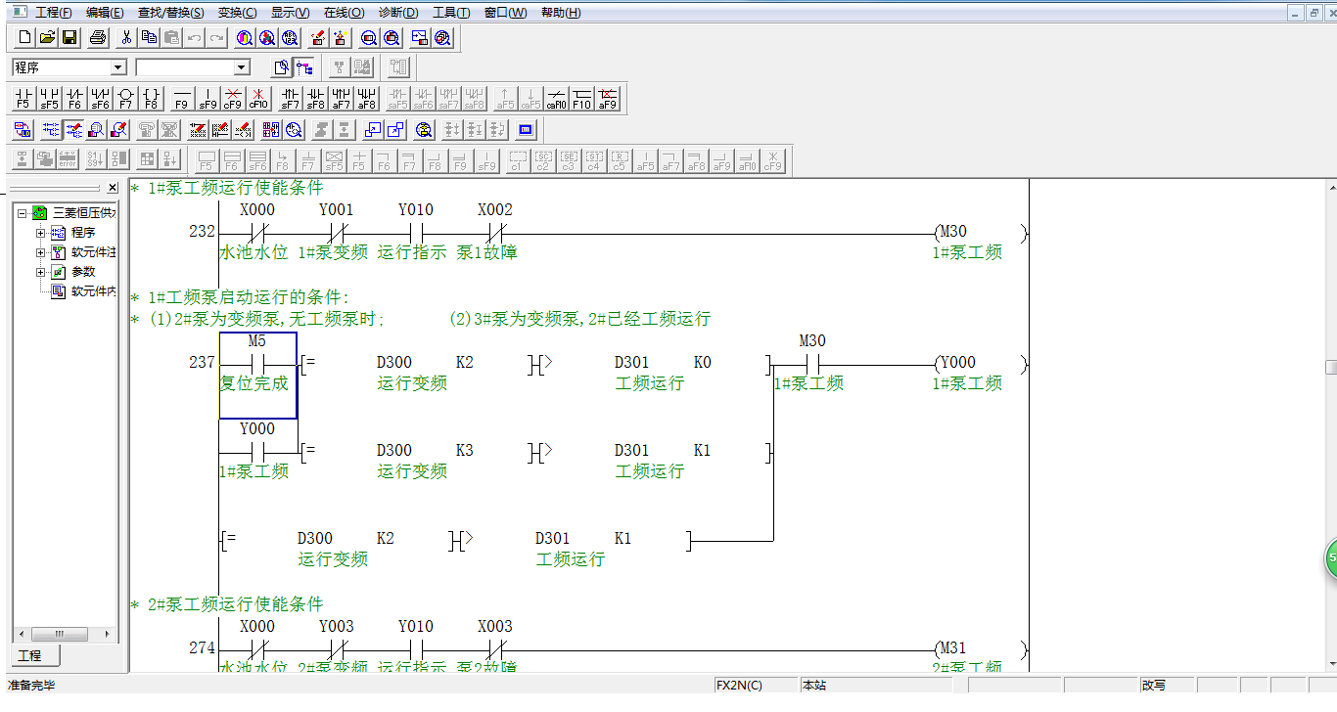1337x712 pixels.
Task: Toggle the project data list panel icon
Action: (304, 67)
